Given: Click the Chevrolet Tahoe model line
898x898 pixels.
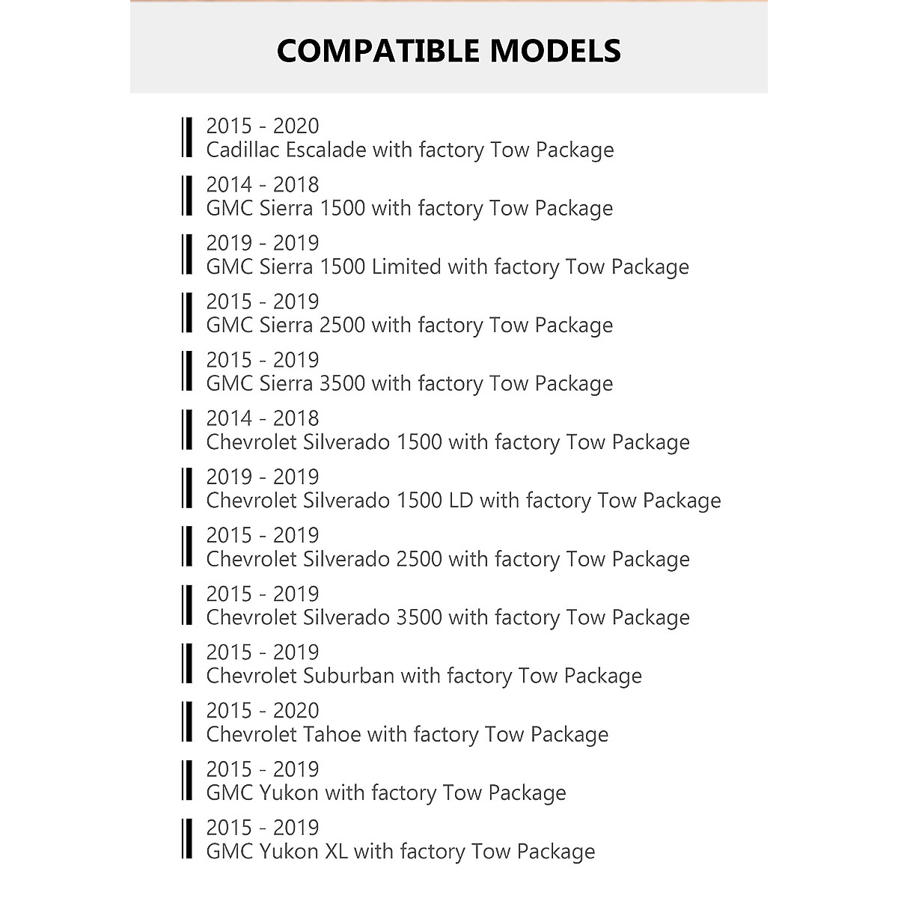Looking at the screenshot, I should [x=407, y=734].
